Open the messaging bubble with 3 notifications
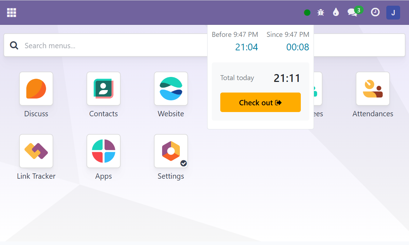The width and height of the screenshot is (409, 245). point(352,12)
